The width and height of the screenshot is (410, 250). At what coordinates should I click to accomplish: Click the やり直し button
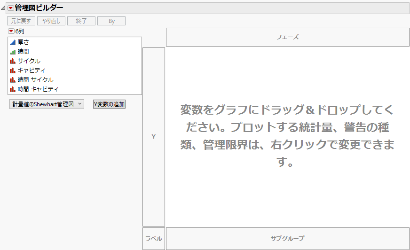coord(51,21)
